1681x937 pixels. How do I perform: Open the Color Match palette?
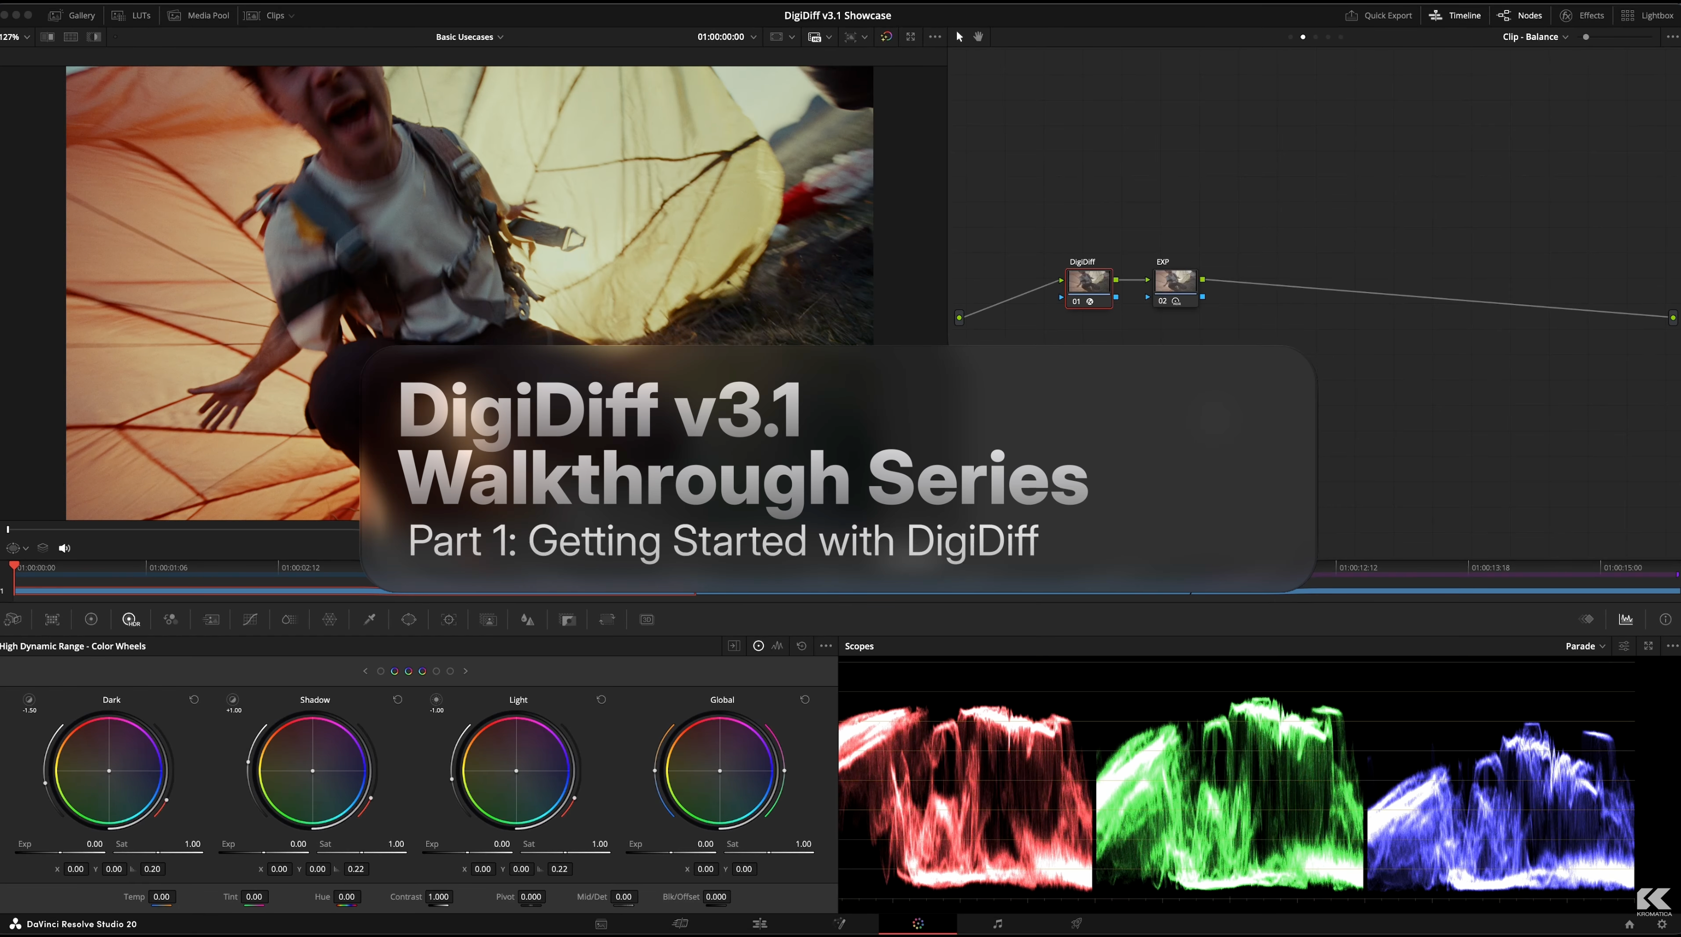(52, 619)
